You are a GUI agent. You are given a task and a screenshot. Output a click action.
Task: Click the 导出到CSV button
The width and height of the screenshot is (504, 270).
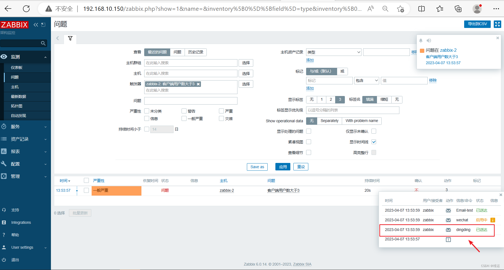coord(477,24)
